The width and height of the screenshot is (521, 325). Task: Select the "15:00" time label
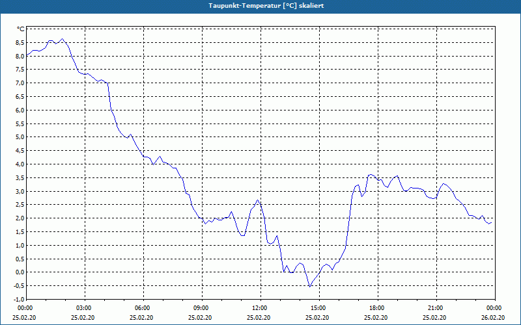[318, 308]
